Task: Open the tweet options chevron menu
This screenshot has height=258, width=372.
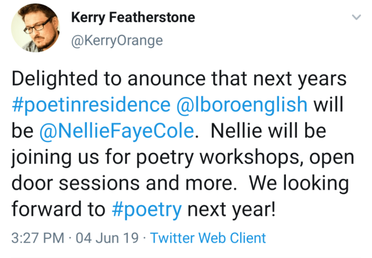Action: point(357,17)
